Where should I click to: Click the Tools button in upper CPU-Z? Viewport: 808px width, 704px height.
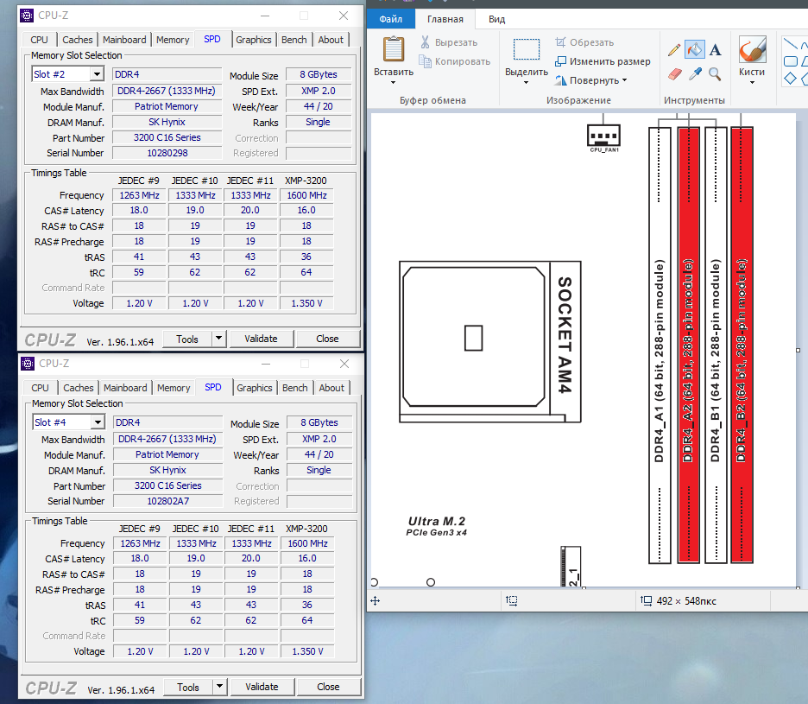pos(187,339)
